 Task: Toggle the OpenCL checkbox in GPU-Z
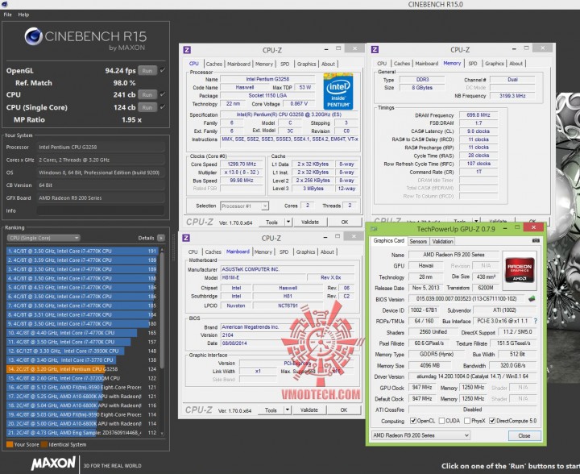(x=413, y=421)
